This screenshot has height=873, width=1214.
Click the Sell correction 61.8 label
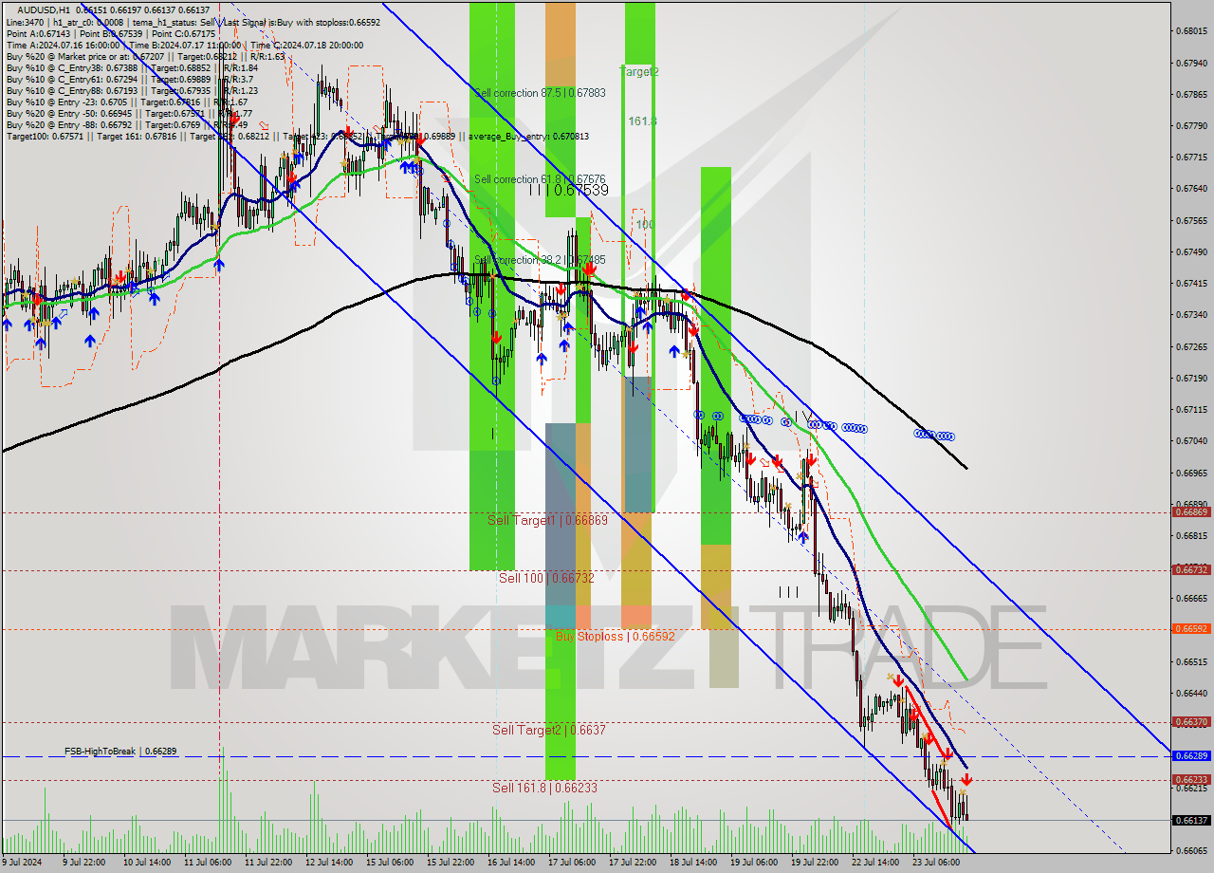click(539, 178)
